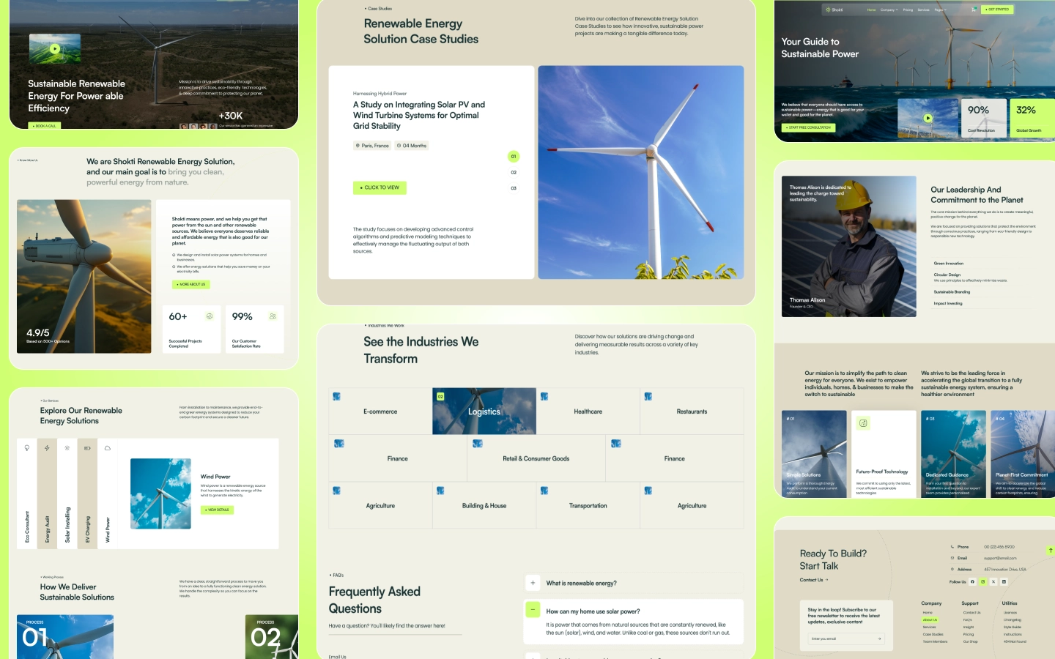Expand the Pages dropdown in the navbar
The width and height of the screenshot is (1055, 659).
pos(940,10)
